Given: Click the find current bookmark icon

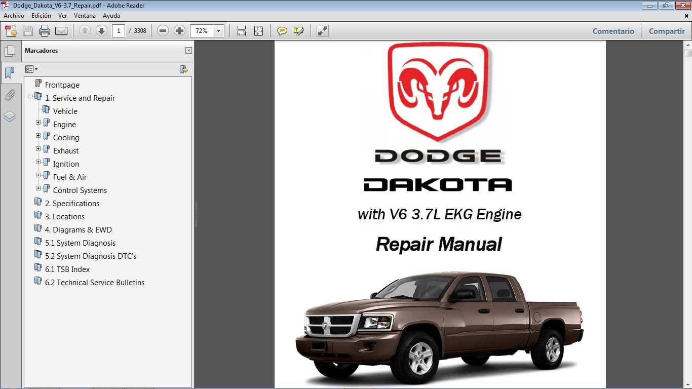Looking at the screenshot, I should [x=184, y=69].
